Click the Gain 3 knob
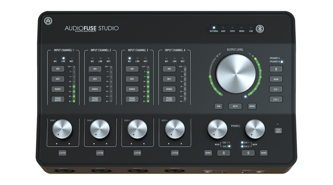The image size is (333, 185). click(x=137, y=129)
